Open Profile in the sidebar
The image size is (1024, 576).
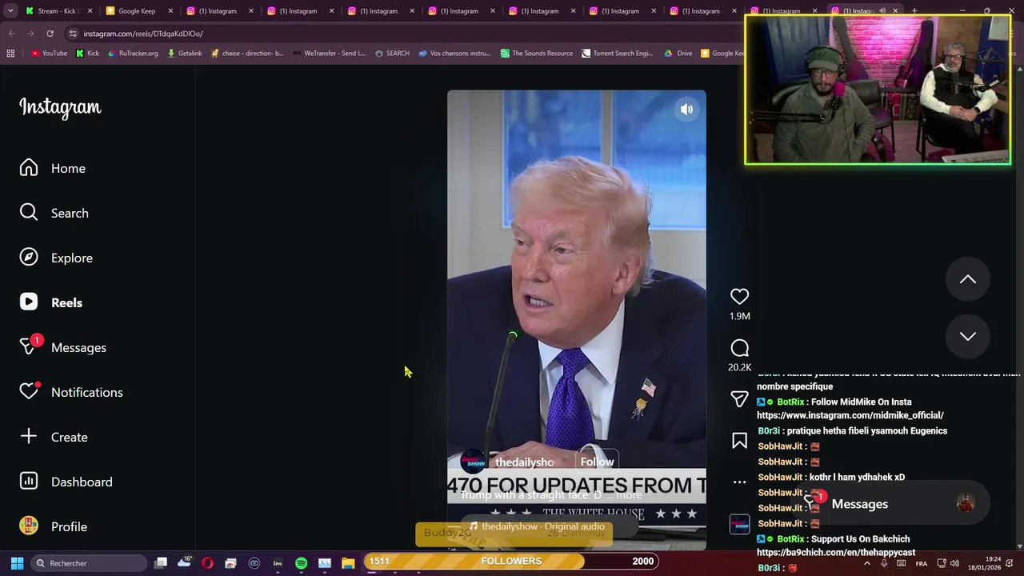pos(54,526)
